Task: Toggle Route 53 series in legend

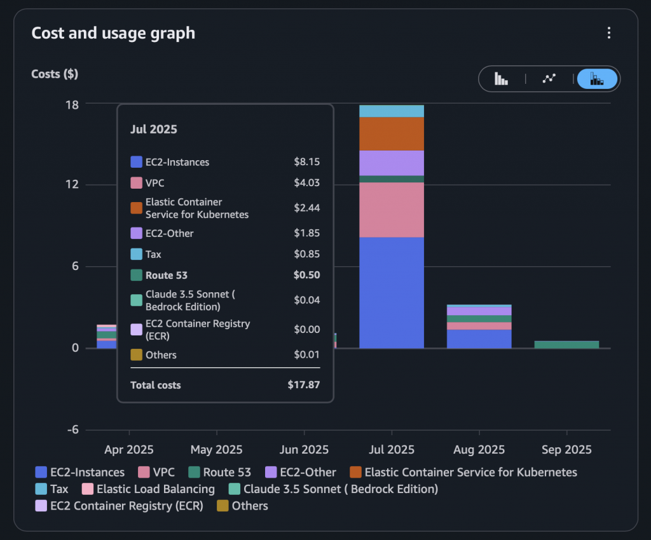Action: 219,472
